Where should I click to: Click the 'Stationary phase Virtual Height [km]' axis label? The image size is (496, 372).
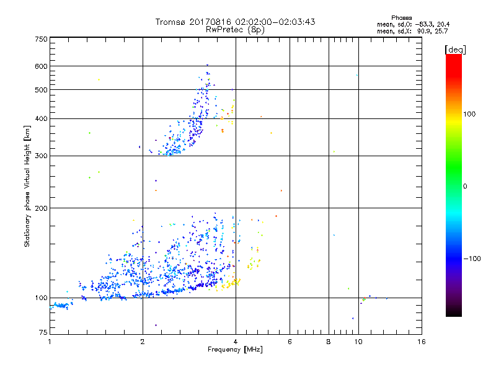pyautogui.click(x=27, y=186)
